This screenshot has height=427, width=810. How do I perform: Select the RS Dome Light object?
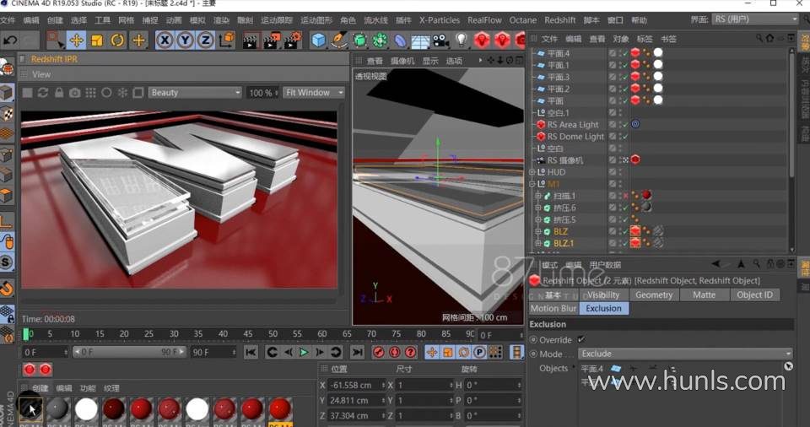click(575, 137)
